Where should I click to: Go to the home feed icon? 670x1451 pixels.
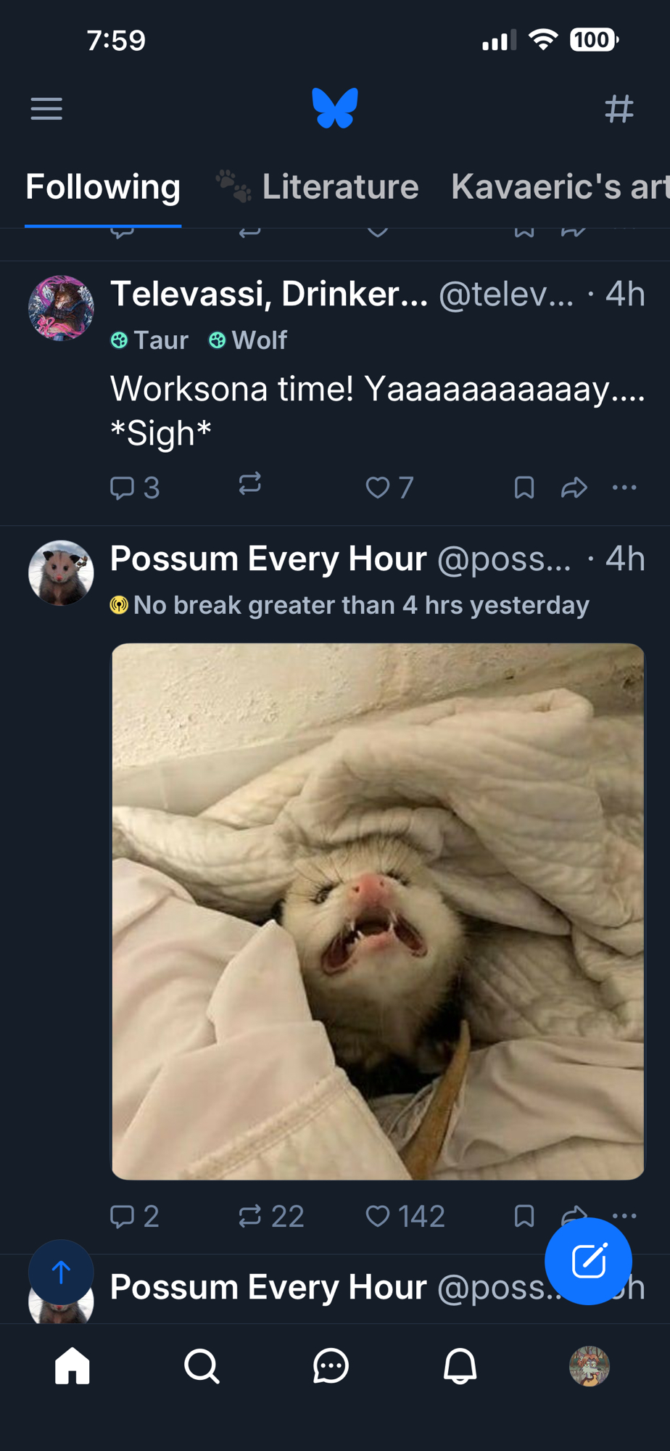click(73, 1367)
